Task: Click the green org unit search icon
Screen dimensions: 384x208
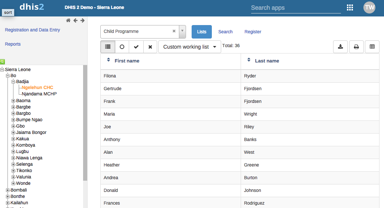Action: 2,61
